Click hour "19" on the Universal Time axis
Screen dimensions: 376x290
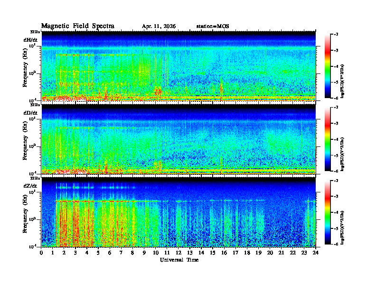(258, 253)
